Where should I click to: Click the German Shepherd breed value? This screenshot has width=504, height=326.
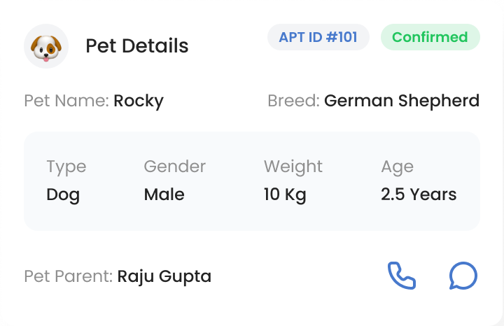(x=402, y=101)
